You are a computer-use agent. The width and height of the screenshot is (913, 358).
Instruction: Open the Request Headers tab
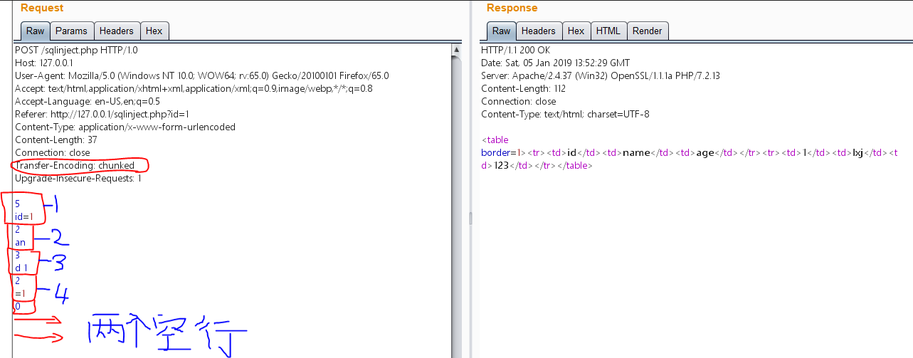pyautogui.click(x=116, y=31)
